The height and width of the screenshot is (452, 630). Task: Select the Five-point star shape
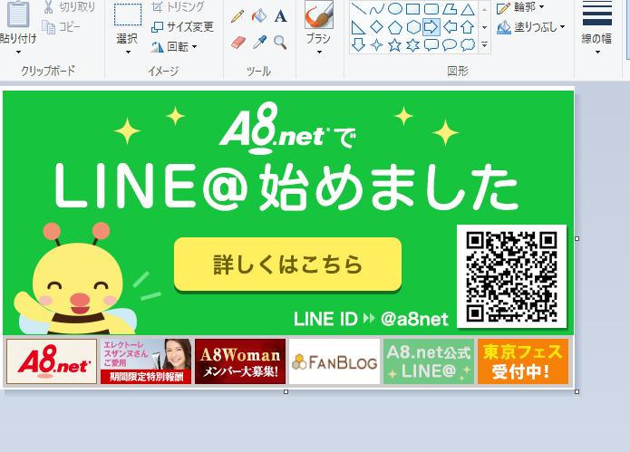point(394,44)
